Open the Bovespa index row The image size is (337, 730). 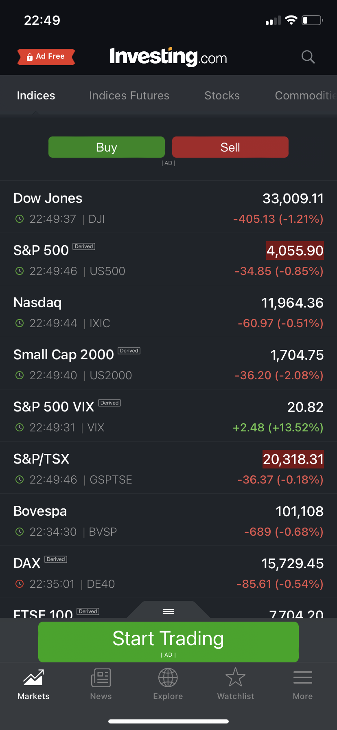[x=168, y=520]
